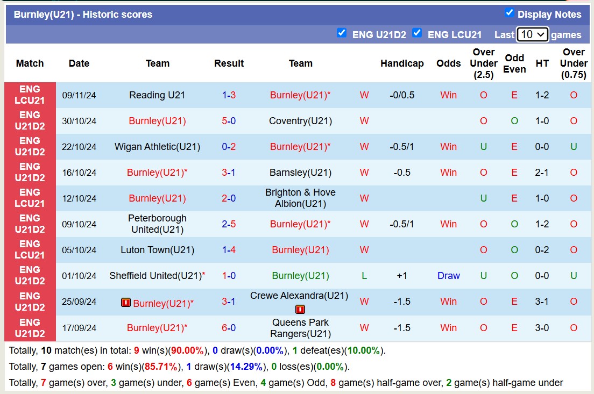Uncheck the ENG LCU21 league filter
Viewport: 594px width, 394px height.
tap(416, 33)
